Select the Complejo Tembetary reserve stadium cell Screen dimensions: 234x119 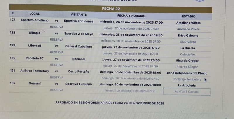187,79
